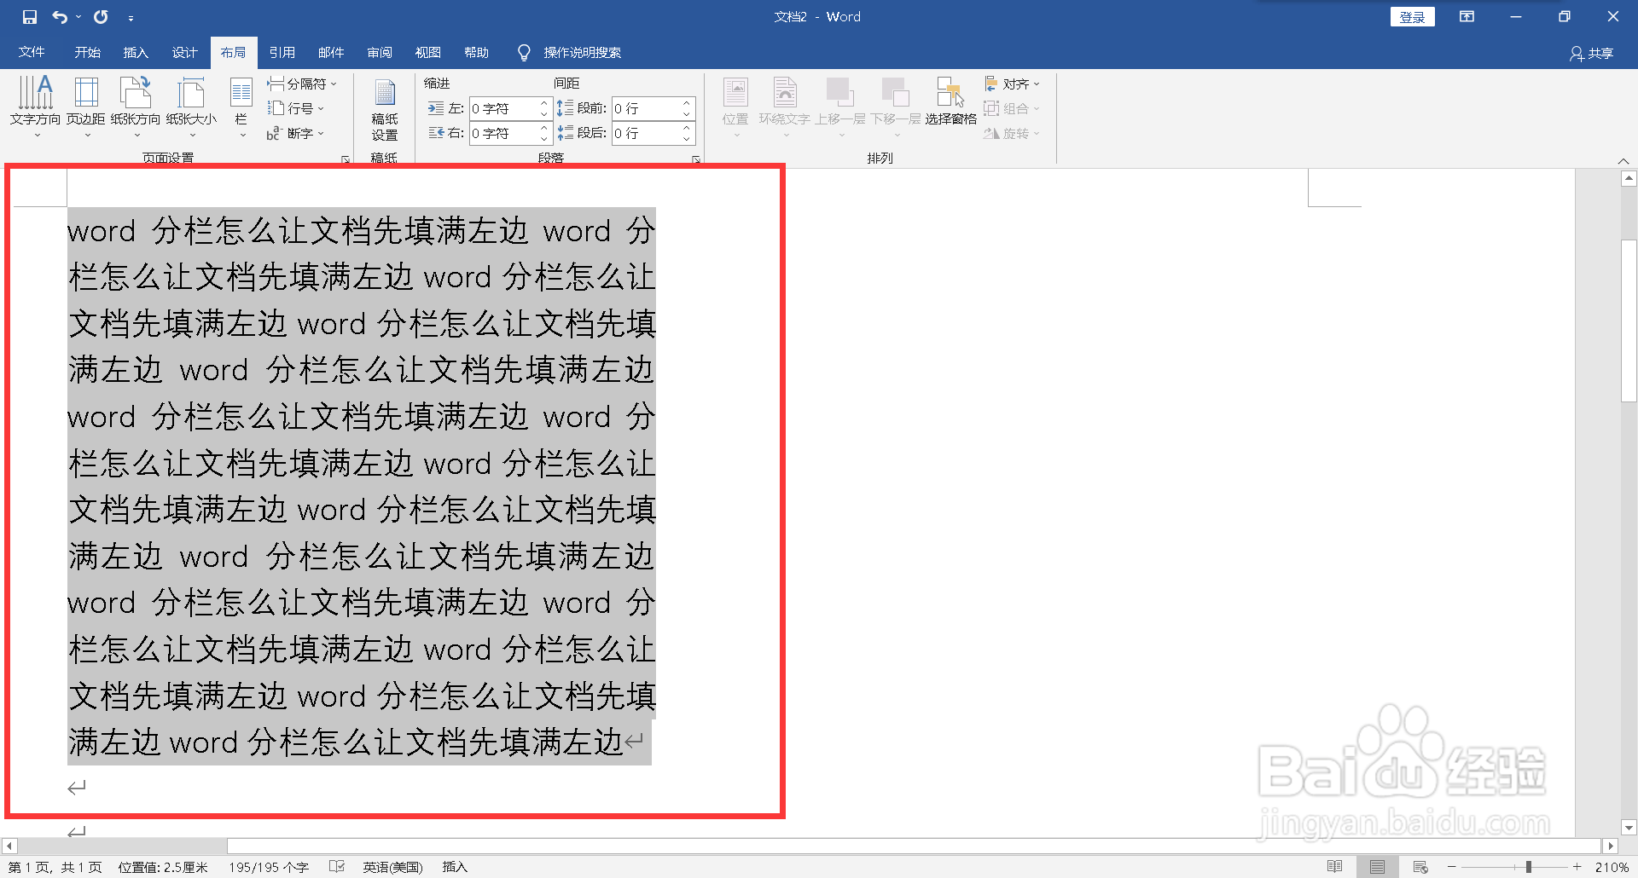Click language '英语(美国)' in status bar
This screenshot has height=878, width=1638.
coord(392,867)
